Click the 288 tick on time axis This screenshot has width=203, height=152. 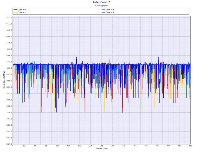(x=113, y=146)
